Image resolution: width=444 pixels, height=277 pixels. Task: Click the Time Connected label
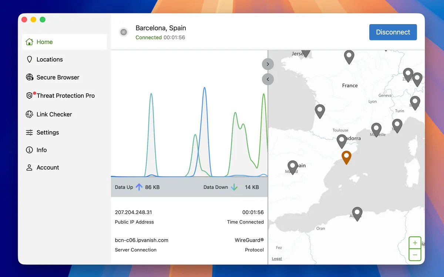[245, 222]
